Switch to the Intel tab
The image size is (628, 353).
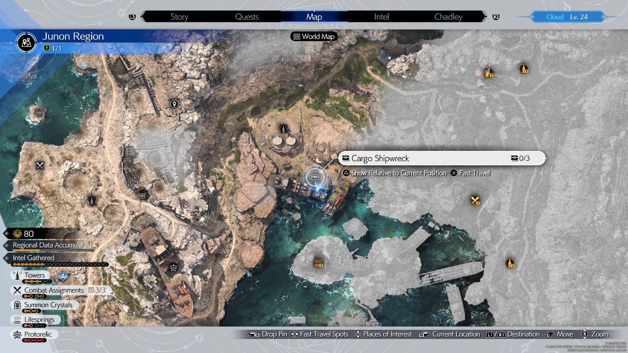click(x=380, y=16)
